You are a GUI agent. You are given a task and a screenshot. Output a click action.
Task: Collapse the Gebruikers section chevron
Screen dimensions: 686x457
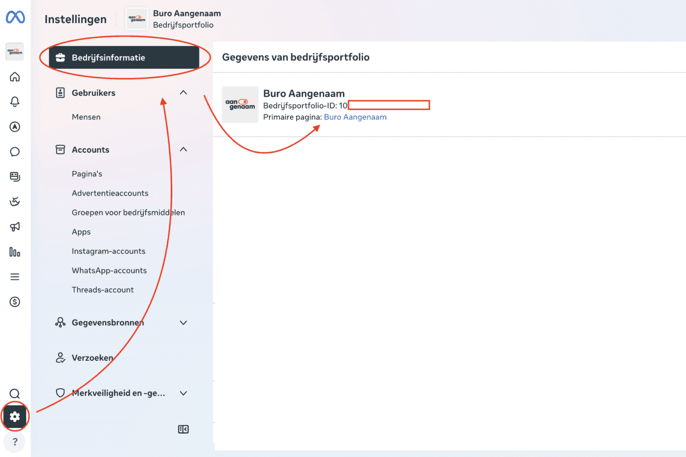click(184, 93)
